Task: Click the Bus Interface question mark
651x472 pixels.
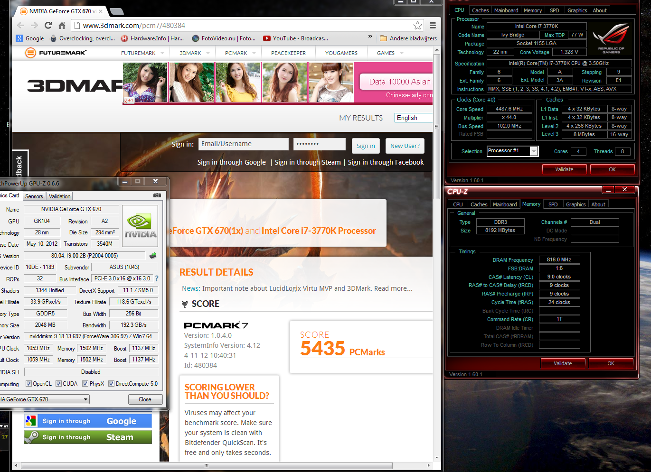Action: coord(157,278)
